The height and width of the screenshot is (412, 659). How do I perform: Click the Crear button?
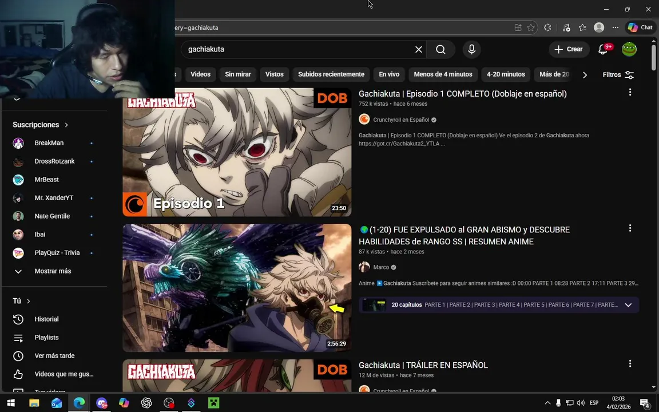coord(569,49)
